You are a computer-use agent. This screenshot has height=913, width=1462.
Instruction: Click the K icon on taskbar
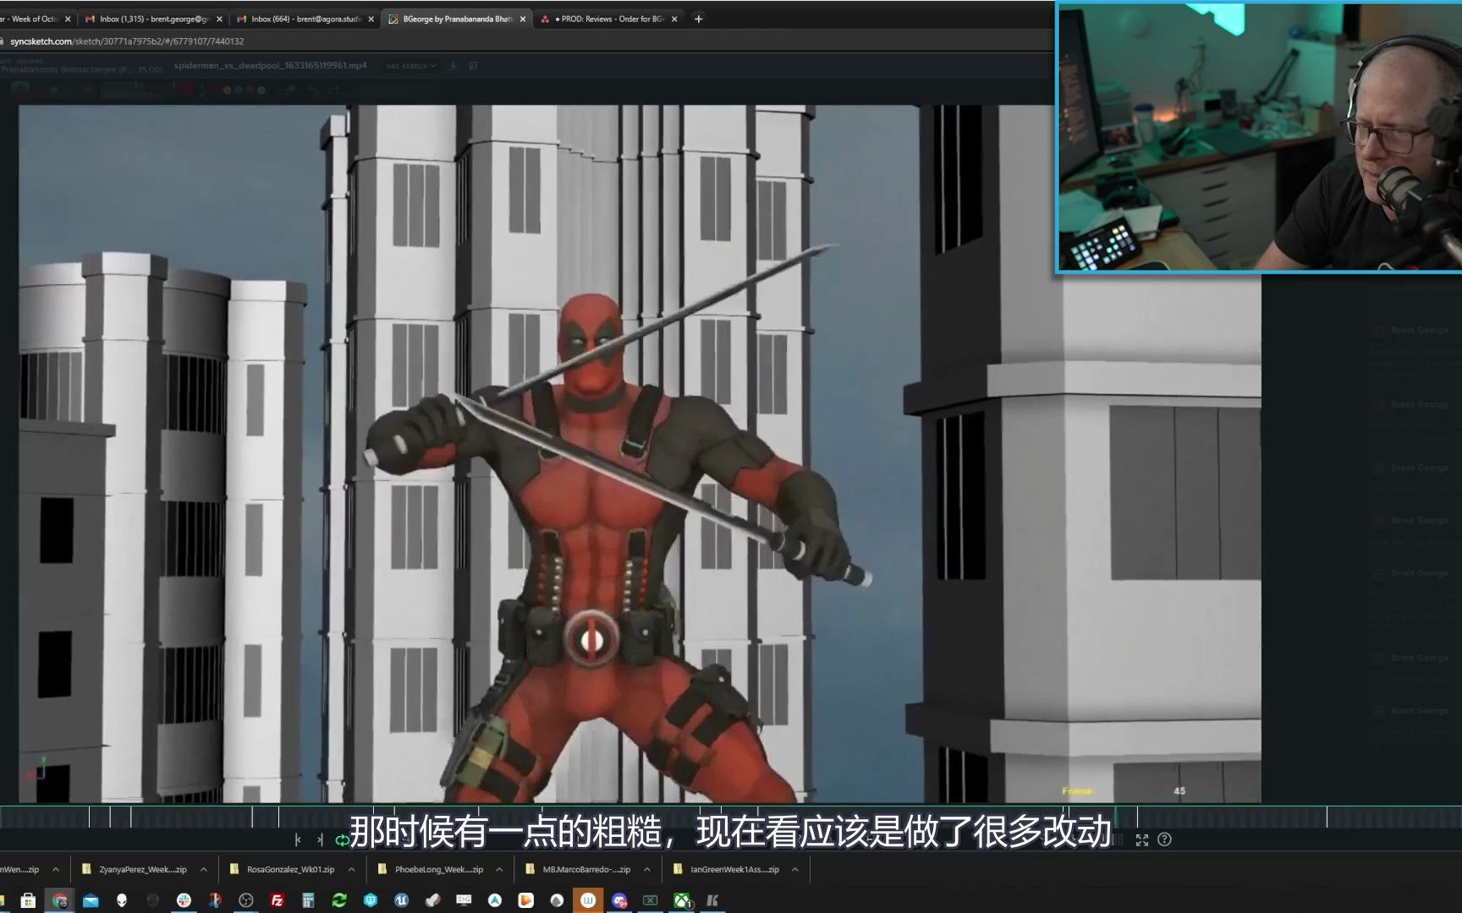pyautogui.click(x=712, y=900)
